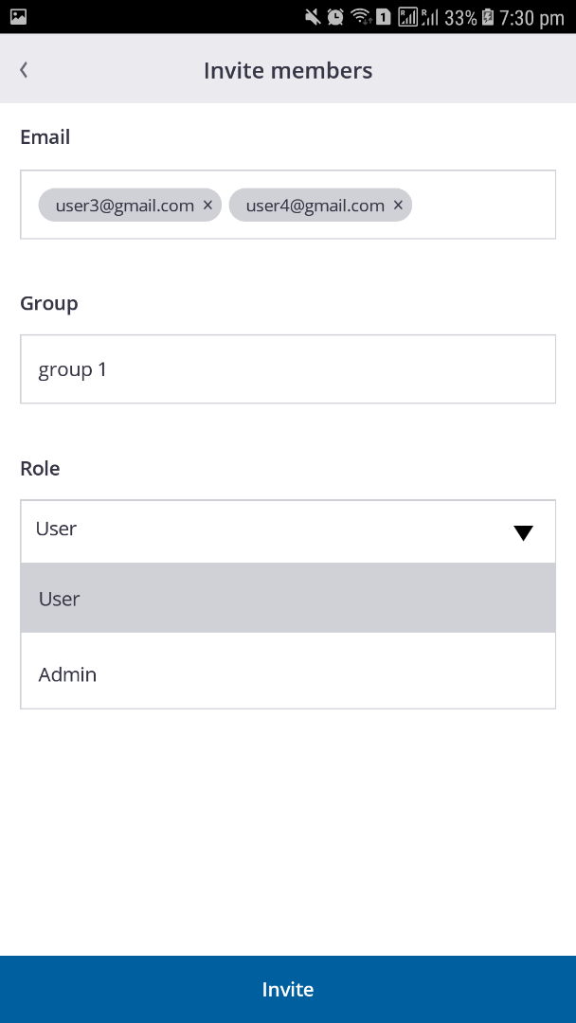Remove user4@gmail.com email chip

pos(398,206)
